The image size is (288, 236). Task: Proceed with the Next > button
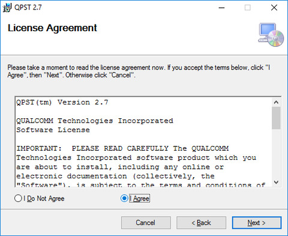click(x=257, y=223)
